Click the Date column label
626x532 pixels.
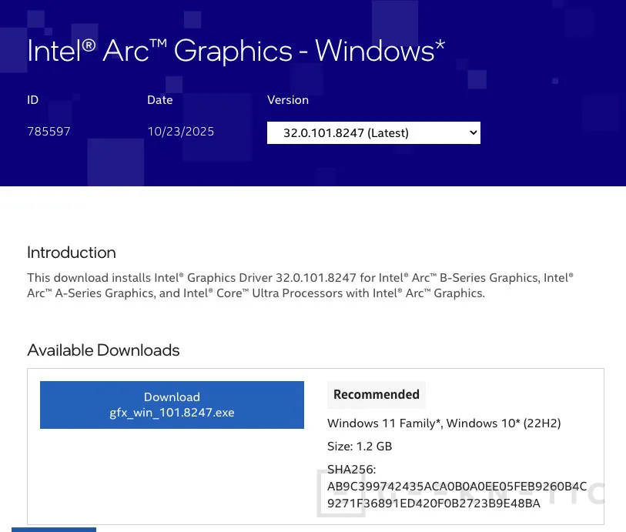(x=159, y=99)
